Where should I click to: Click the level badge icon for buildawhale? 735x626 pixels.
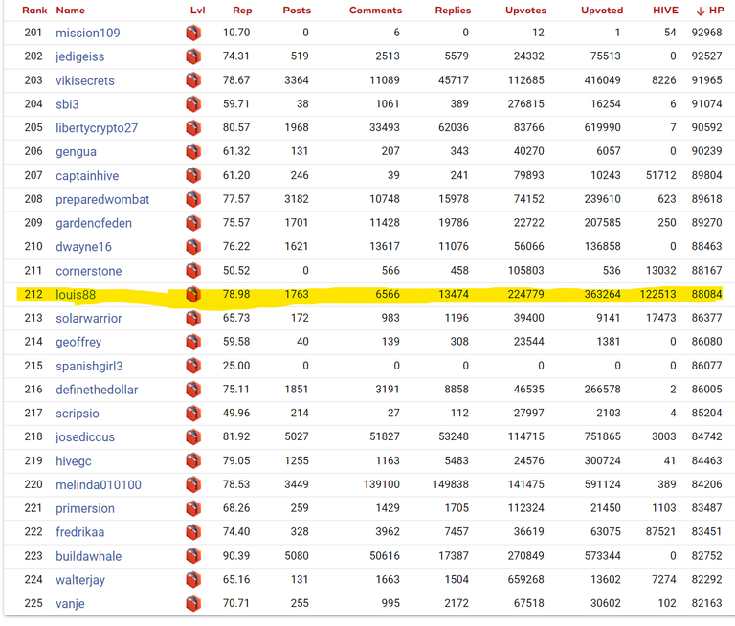(x=193, y=556)
